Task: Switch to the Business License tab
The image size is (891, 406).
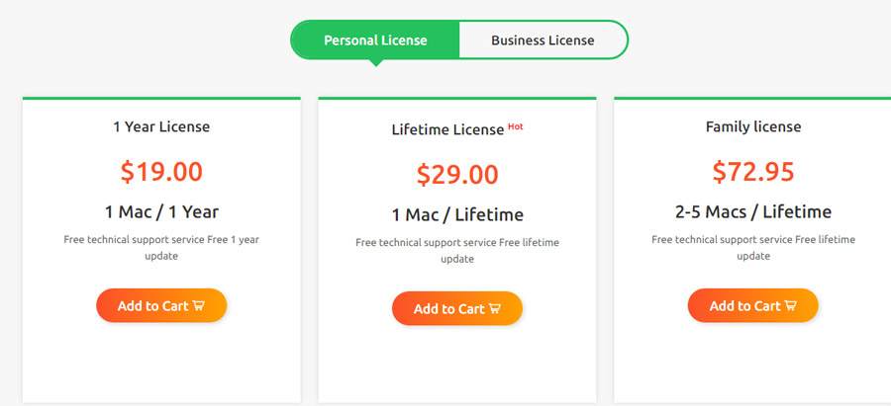Action: (x=543, y=41)
